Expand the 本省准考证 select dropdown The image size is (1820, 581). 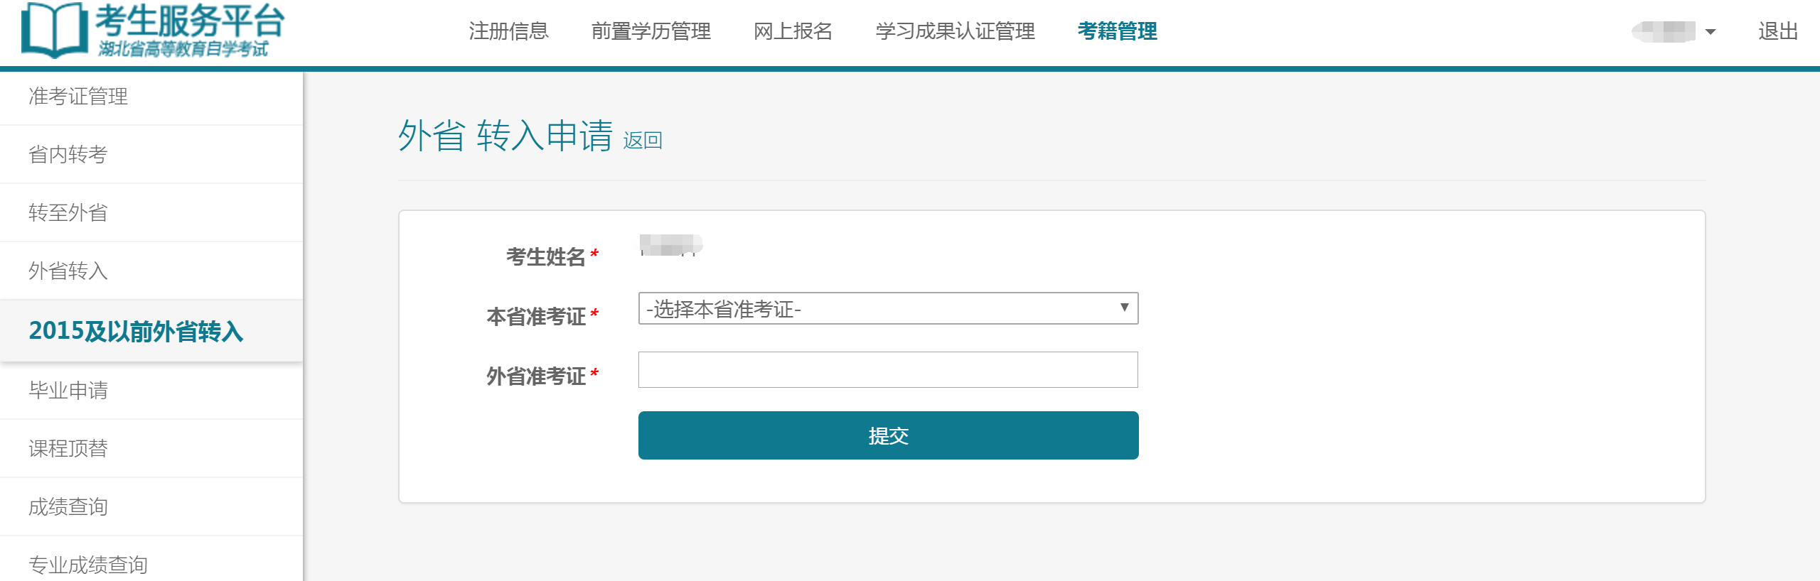tap(887, 309)
